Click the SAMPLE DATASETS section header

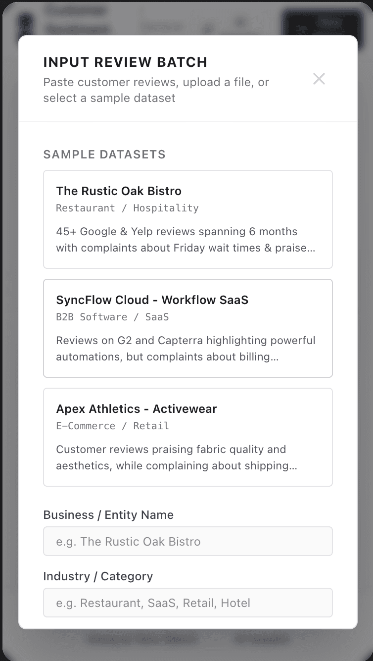[104, 154]
